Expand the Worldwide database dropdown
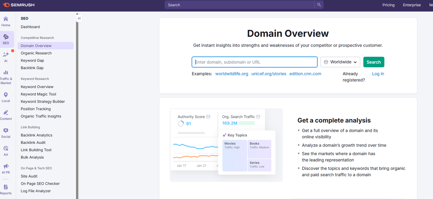The height and width of the screenshot is (199, 433). 340,62
